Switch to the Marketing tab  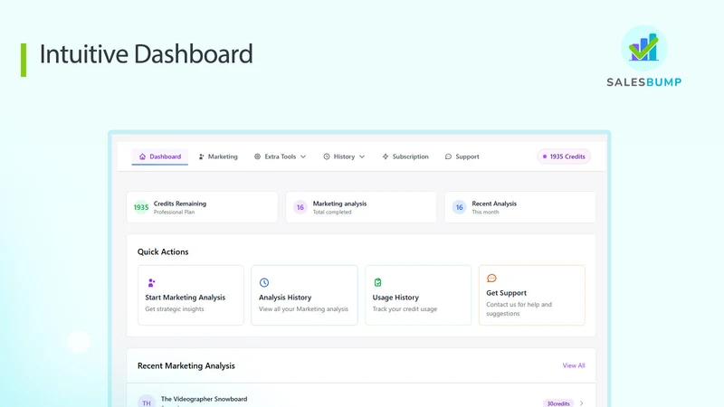pos(218,156)
